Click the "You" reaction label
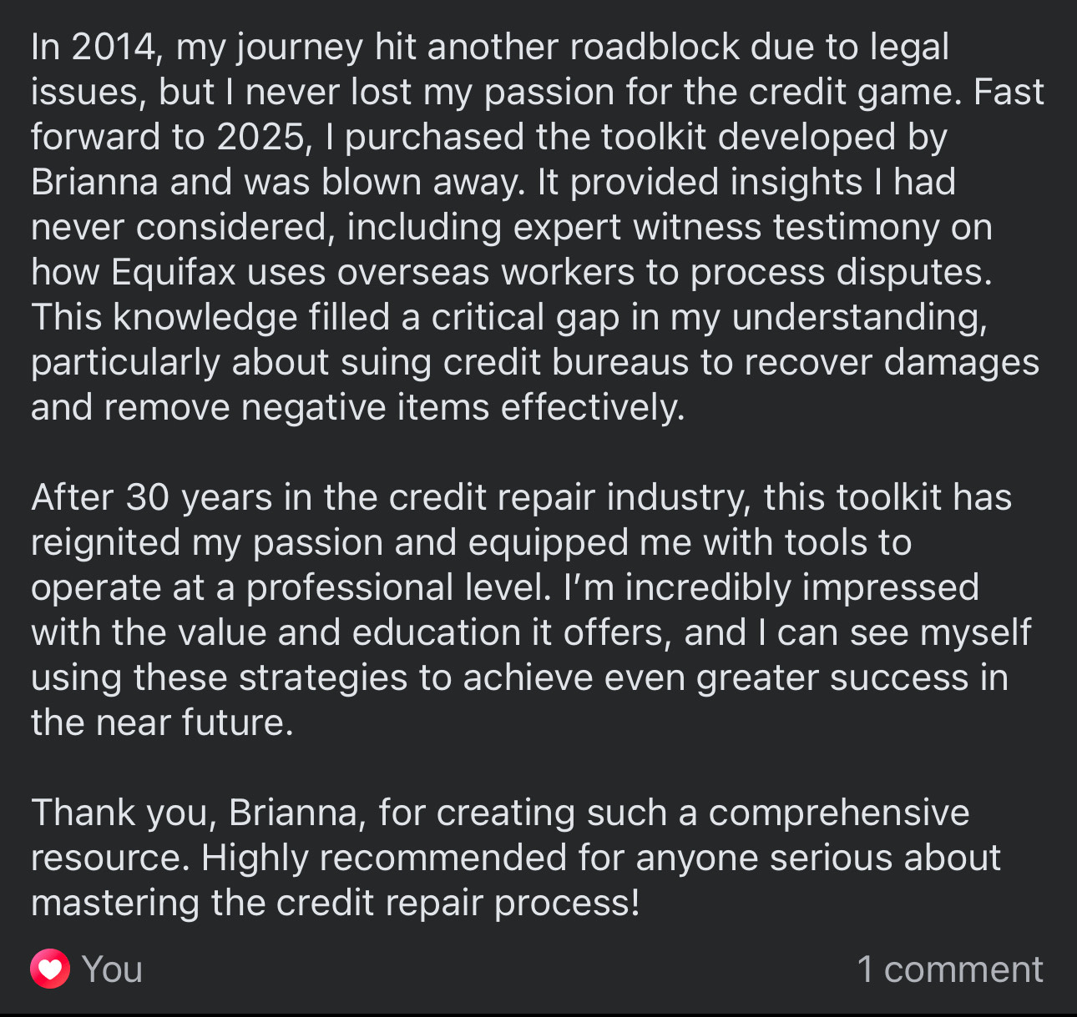The width and height of the screenshot is (1077, 1017). tap(112, 969)
